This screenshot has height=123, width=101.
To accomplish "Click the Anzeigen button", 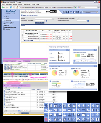I will point(24,77).
